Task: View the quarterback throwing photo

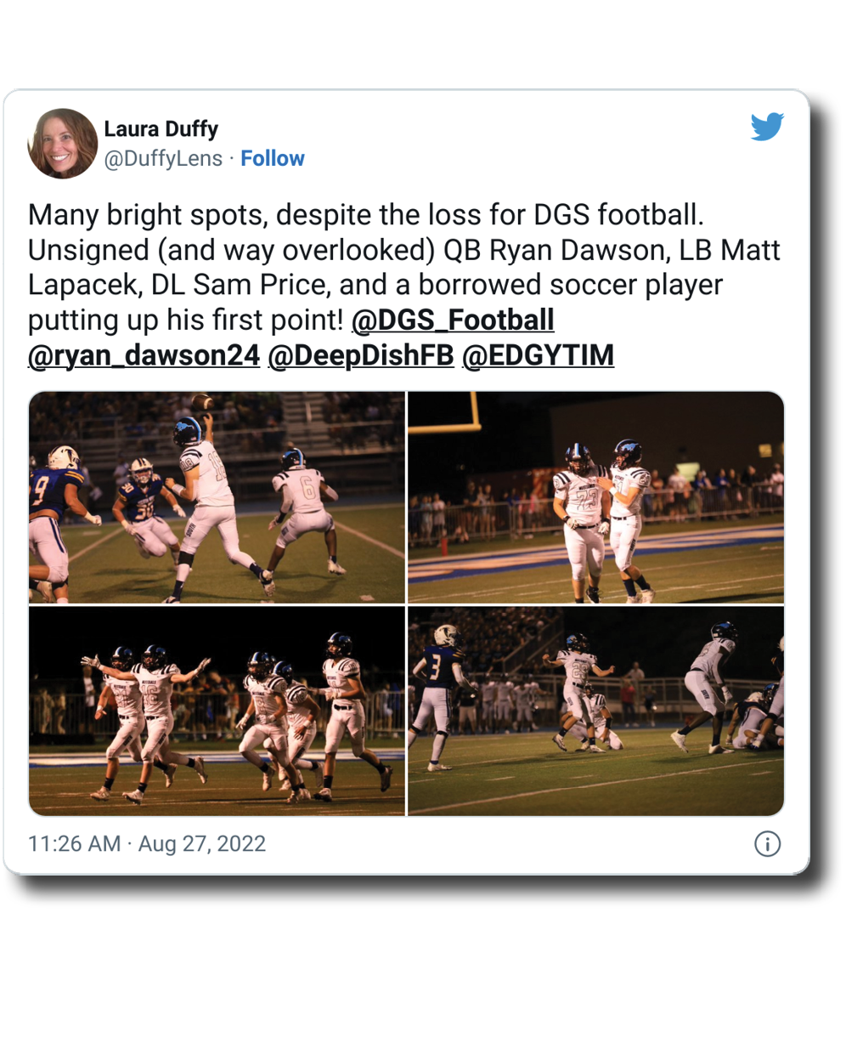Action: coord(217,497)
